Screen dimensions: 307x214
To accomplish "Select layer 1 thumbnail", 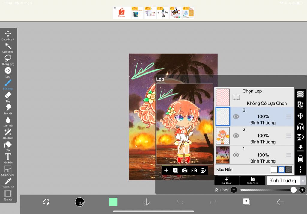I will coord(223,155).
